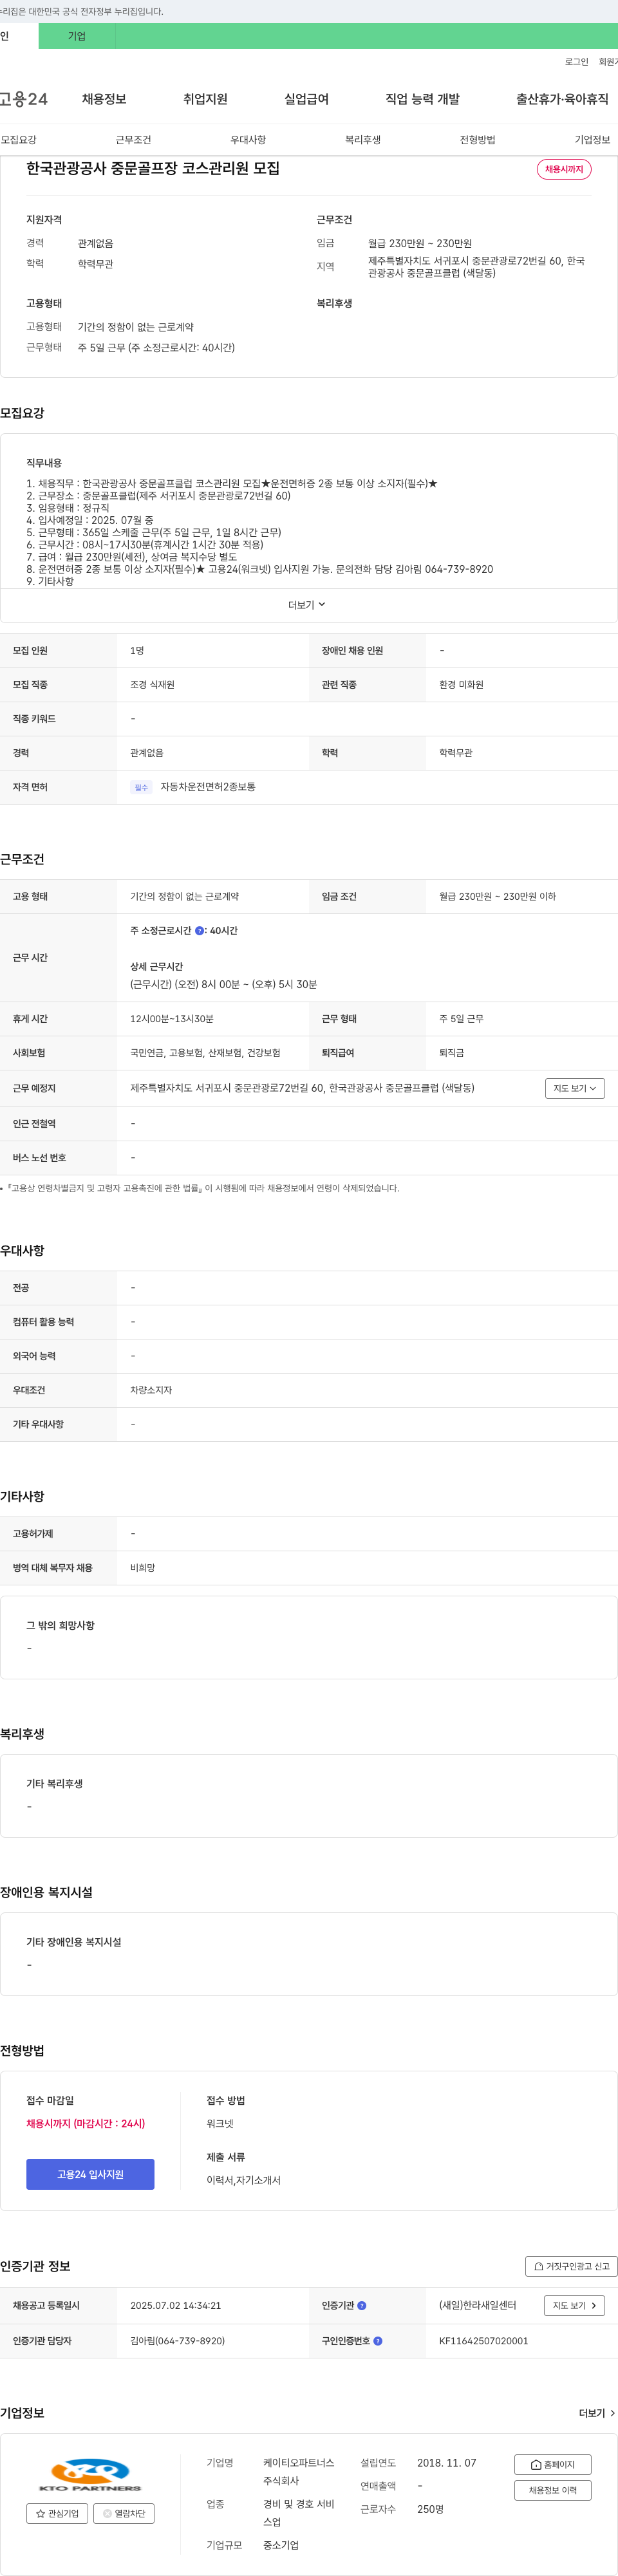Select break time 12시00분~13시30분
The height and width of the screenshot is (2576, 618).
point(172,1019)
